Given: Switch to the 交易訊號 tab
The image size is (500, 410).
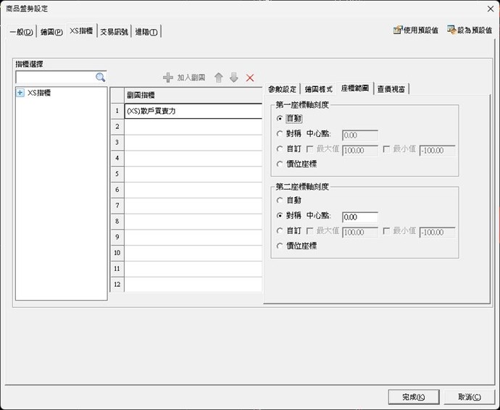Looking at the screenshot, I should (114, 31).
